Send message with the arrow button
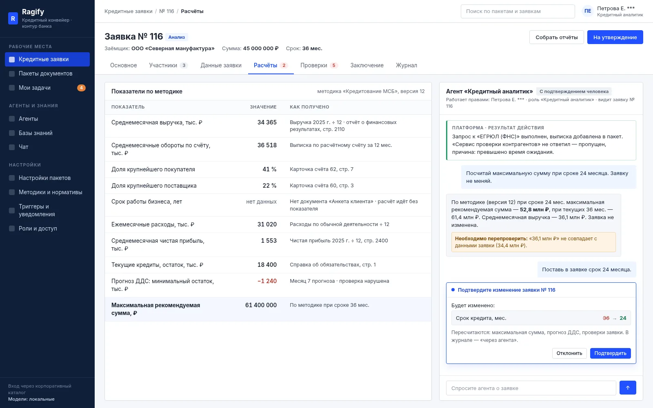 point(628,388)
